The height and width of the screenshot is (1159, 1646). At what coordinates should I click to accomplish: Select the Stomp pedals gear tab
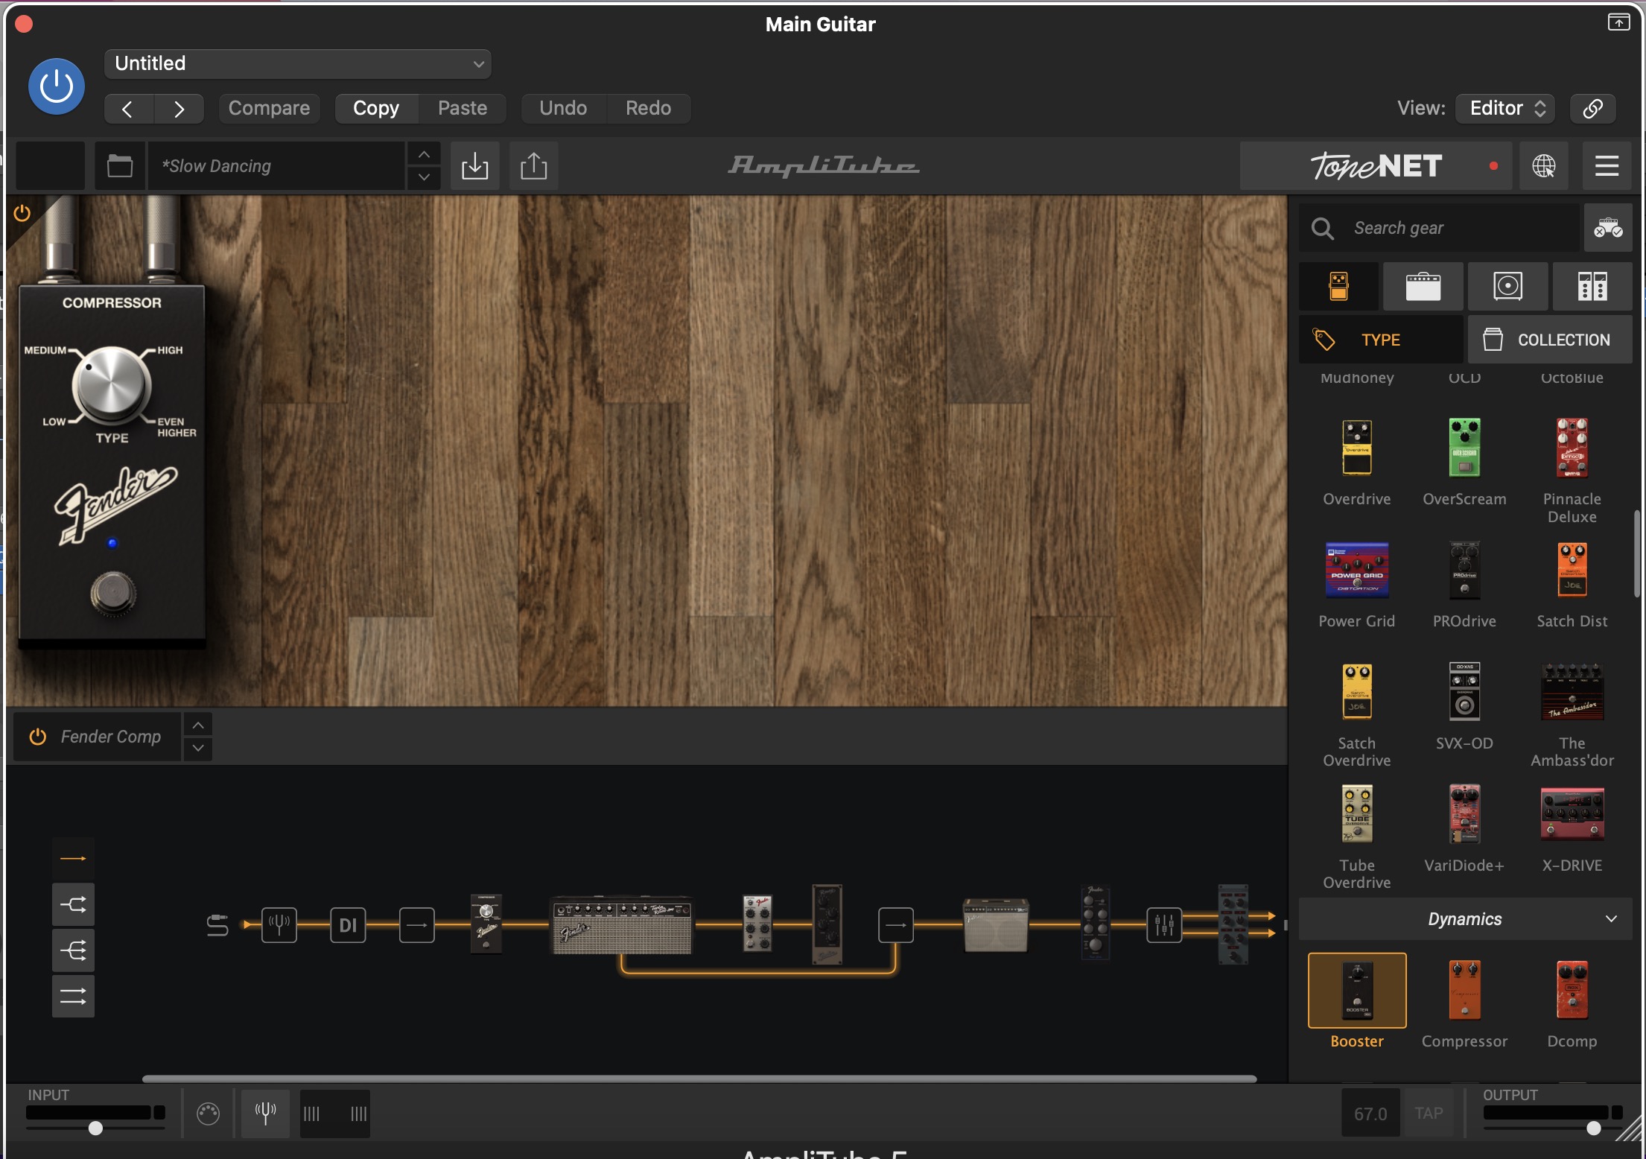click(x=1338, y=286)
